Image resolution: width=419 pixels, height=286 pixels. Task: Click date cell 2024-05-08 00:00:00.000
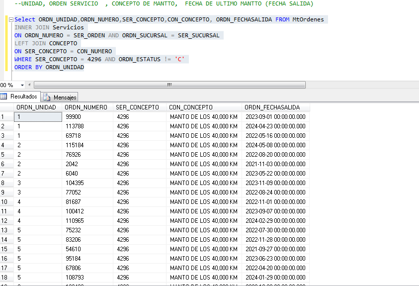(x=276, y=145)
